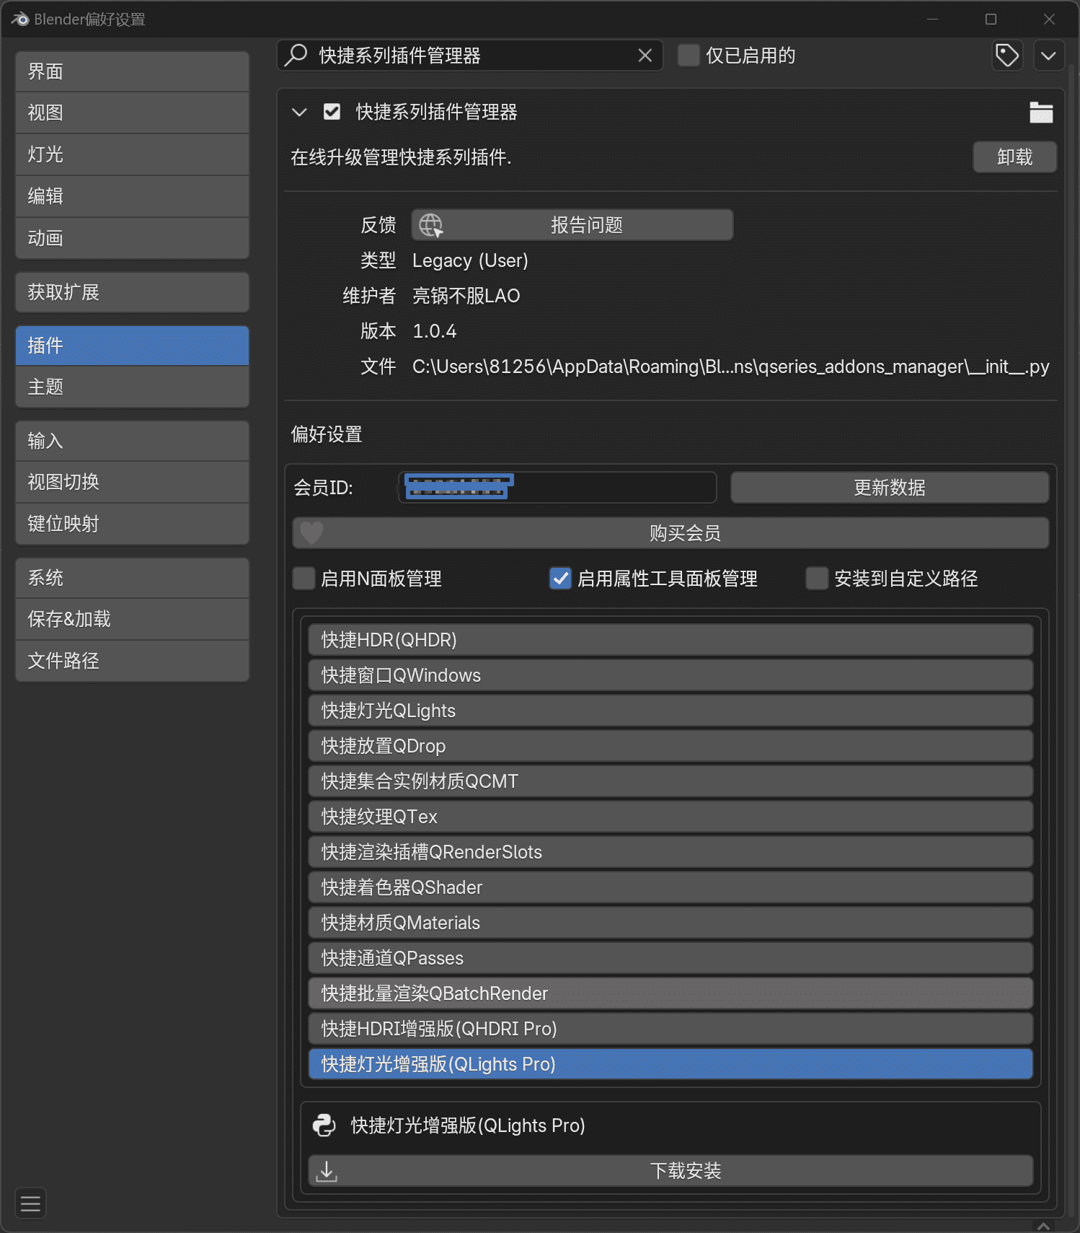The image size is (1080, 1233).
Task: Click the 下载安装 button
Action: (x=670, y=1170)
